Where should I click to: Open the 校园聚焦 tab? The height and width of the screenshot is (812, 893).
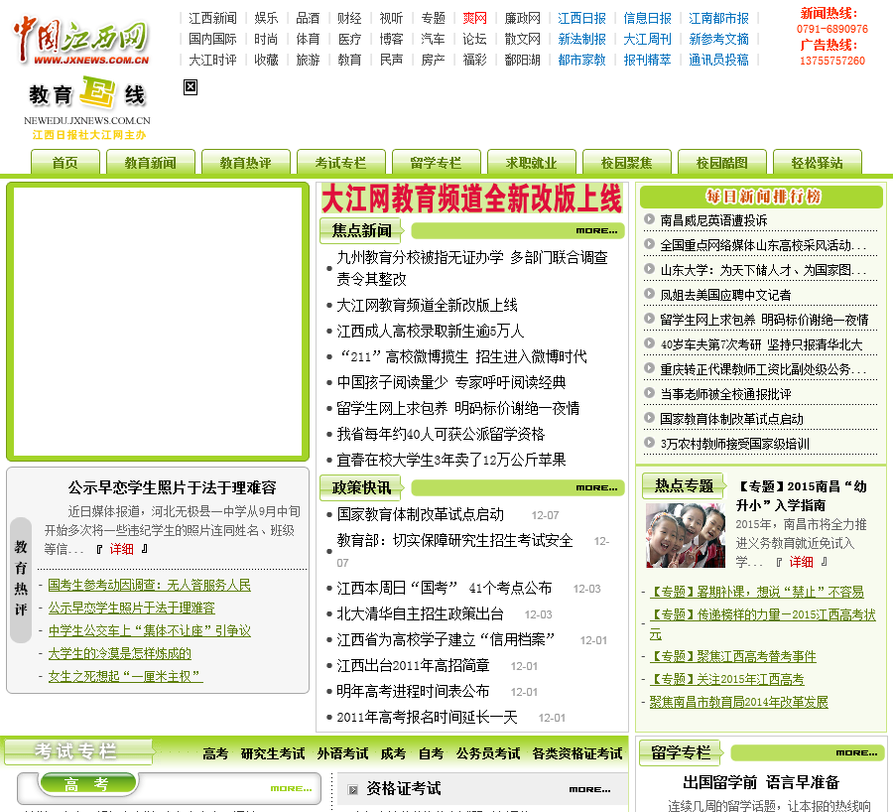click(626, 162)
